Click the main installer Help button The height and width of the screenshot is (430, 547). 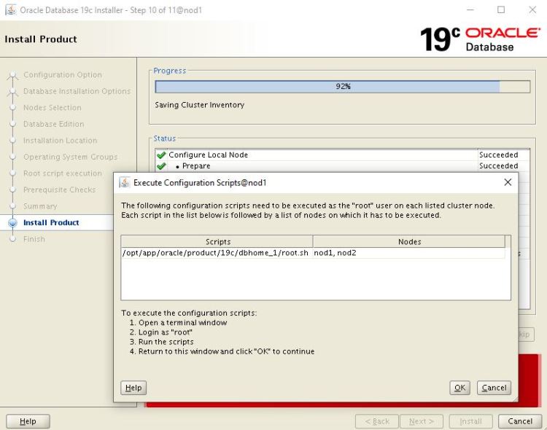point(28,421)
